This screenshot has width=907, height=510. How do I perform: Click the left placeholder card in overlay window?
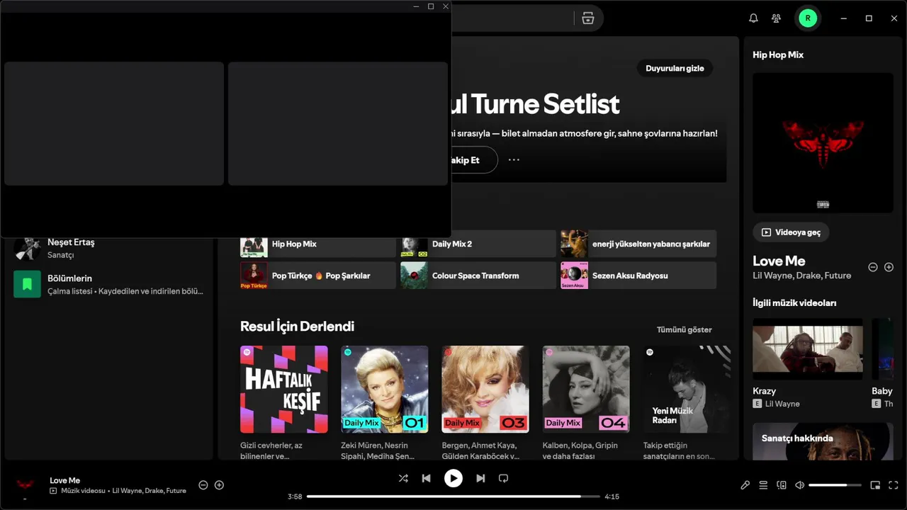(x=114, y=123)
